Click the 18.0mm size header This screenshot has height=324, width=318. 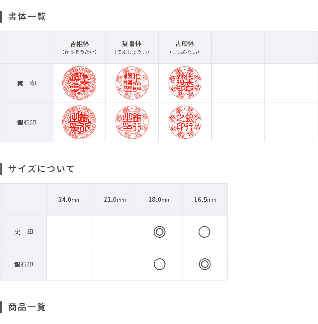(x=159, y=200)
